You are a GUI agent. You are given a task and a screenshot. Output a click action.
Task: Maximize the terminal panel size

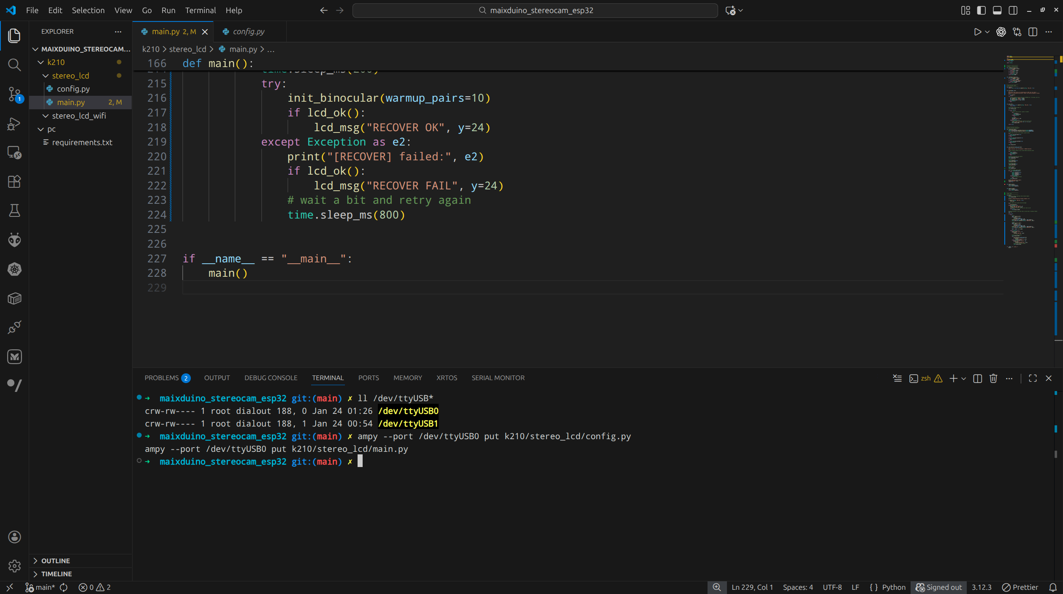(1033, 378)
